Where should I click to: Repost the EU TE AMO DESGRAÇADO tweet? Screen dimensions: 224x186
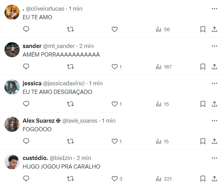pos(70,104)
